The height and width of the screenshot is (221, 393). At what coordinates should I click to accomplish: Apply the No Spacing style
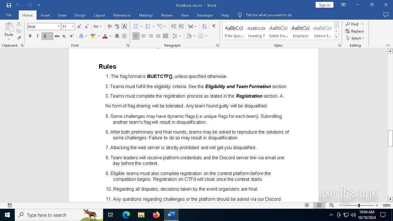tap(234, 31)
